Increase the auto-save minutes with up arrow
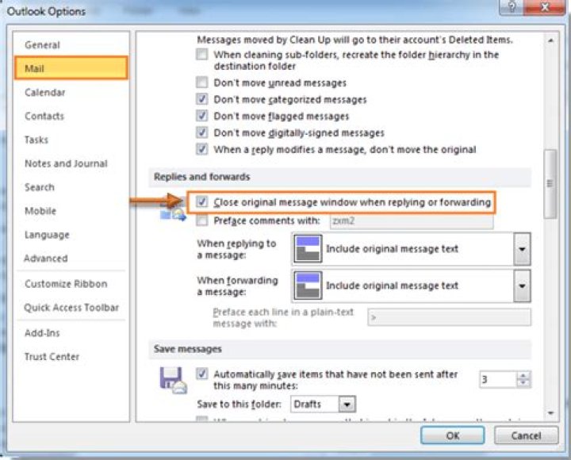The width and height of the screenshot is (571, 460). [523, 375]
